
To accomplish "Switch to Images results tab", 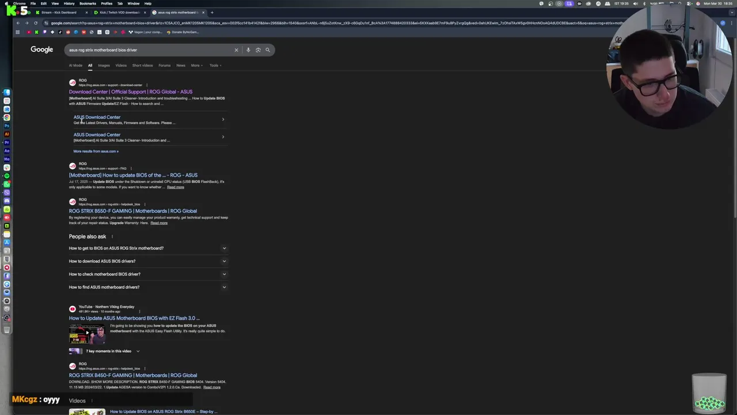I will pyautogui.click(x=104, y=65).
